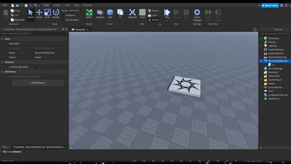Image resolution: width=291 pixels, height=164 pixels.
Task: Select Lighting in Explorer
Action: [272, 46]
